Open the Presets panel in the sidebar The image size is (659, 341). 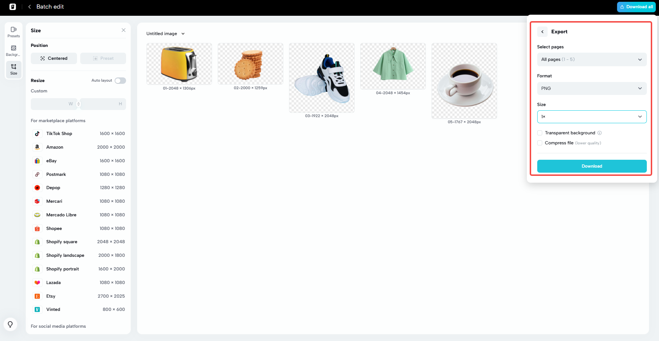(13, 32)
